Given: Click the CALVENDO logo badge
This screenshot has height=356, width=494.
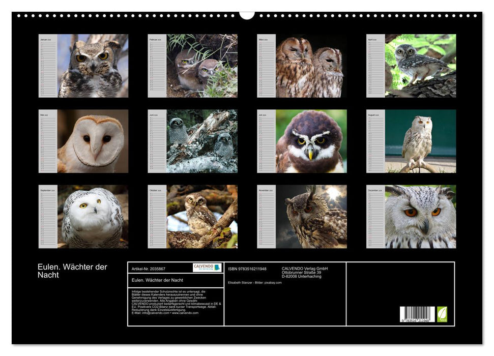Looking at the screenshot, I should (207, 268).
